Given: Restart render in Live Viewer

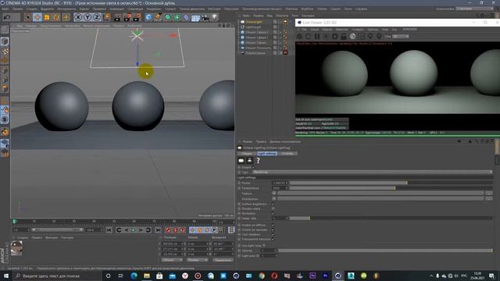Looking at the screenshot, I should pos(308,37).
